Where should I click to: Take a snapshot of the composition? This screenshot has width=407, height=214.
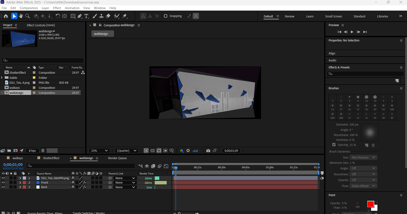tap(208, 150)
